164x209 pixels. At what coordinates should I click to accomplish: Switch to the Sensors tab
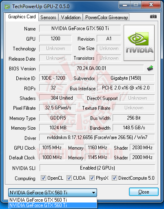[48, 17]
